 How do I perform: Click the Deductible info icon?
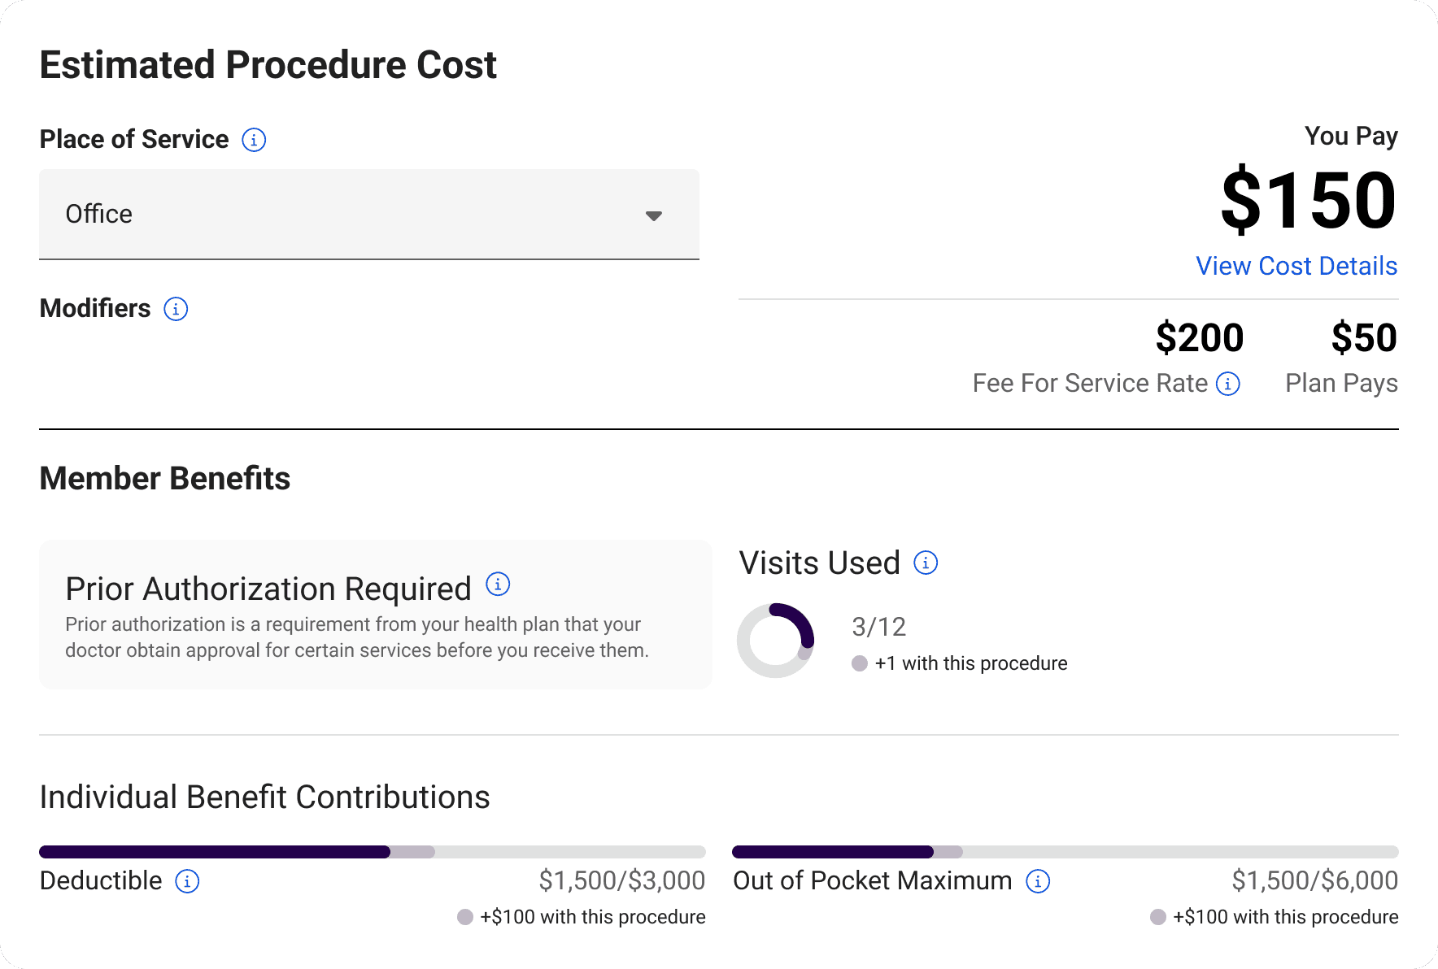point(187,881)
